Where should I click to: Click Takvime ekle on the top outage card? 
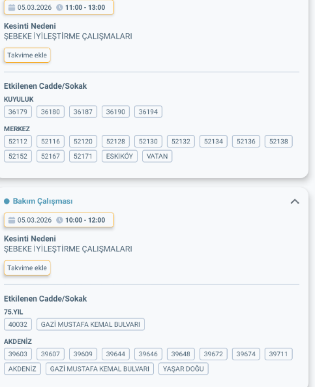coord(27,55)
